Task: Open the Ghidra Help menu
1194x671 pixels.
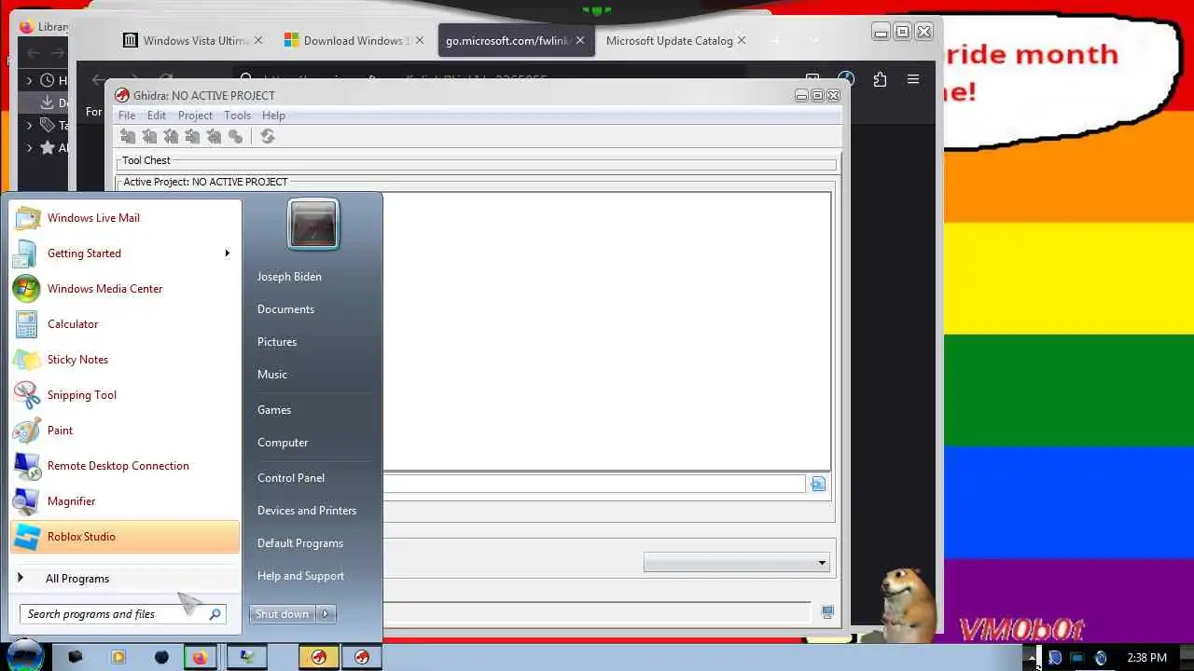Action: coord(273,116)
